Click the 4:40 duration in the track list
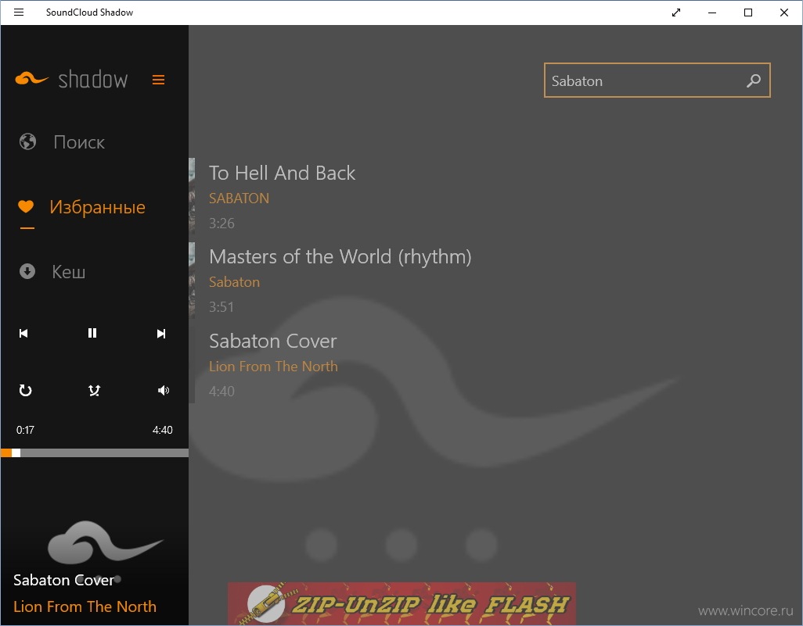Screen dimensions: 803x626 click(x=221, y=392)
